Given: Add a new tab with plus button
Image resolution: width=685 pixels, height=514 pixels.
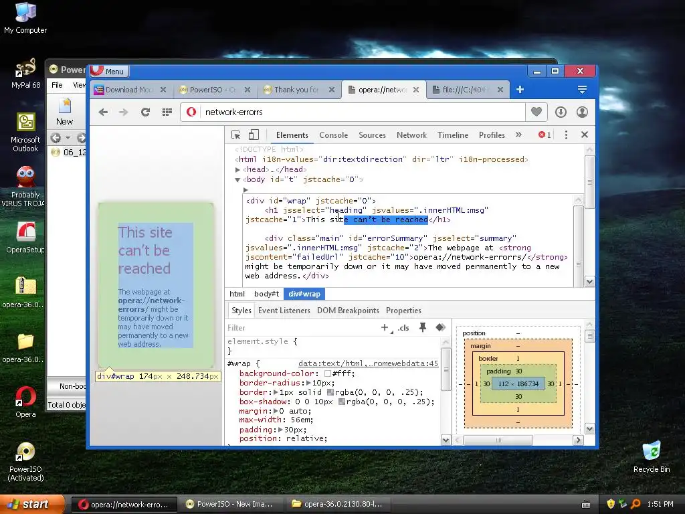Looking at the screenshot, I should (520, 90).
